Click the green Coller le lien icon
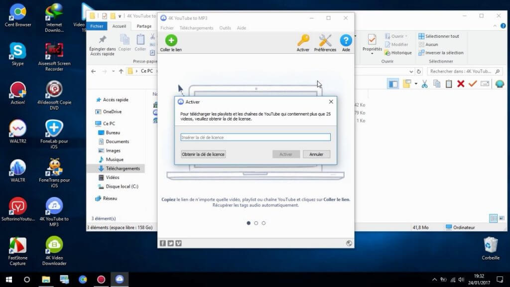The image size is (510, 287). [x=171, y=40]
